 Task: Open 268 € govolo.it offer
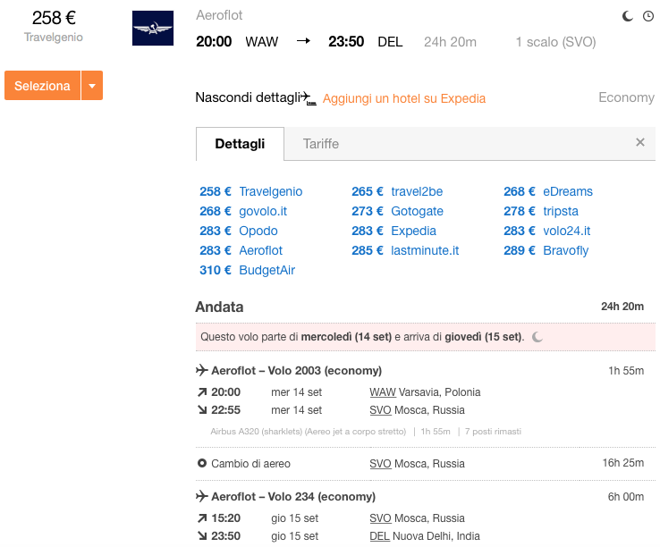243,211
